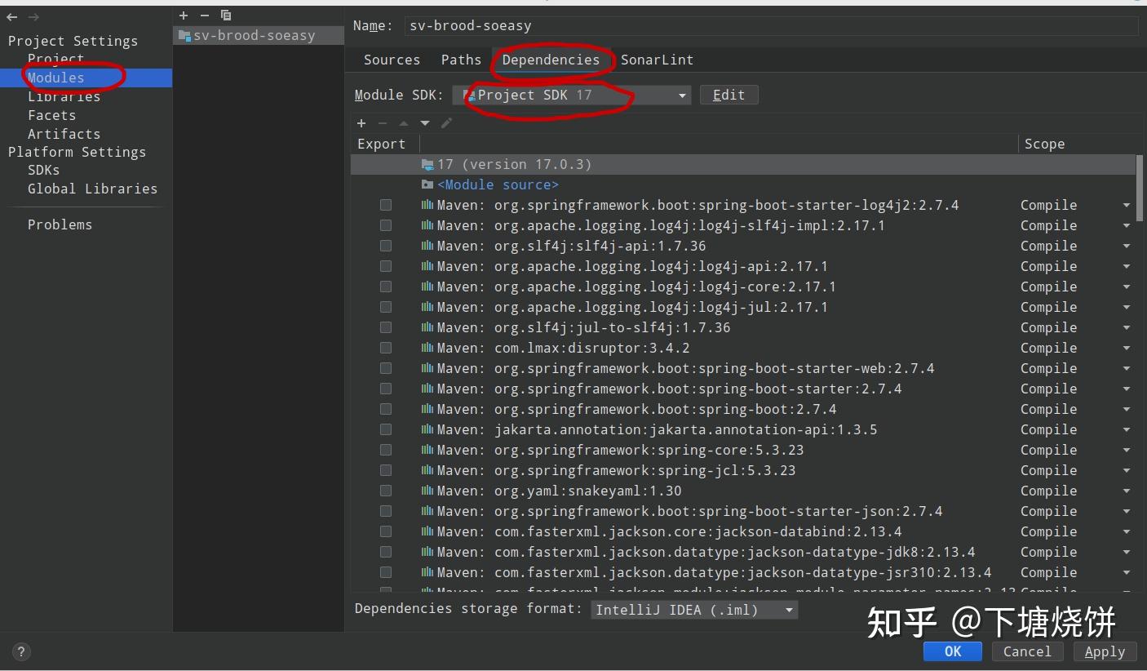Check Export for log4j-core dependency
The width and height of the screenshot is (1147, 671).
(386, 287)
